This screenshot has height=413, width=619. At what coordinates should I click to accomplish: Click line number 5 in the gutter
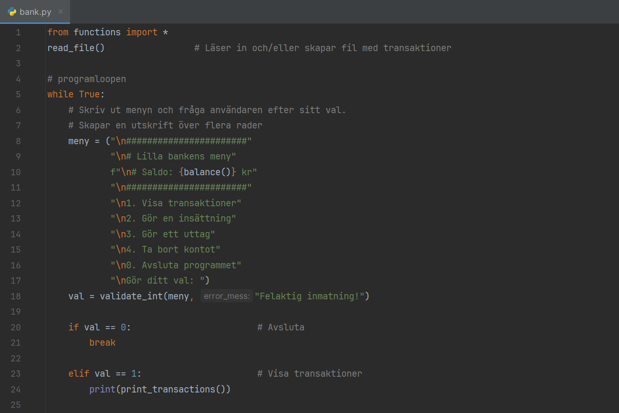(x=18, y=95)
